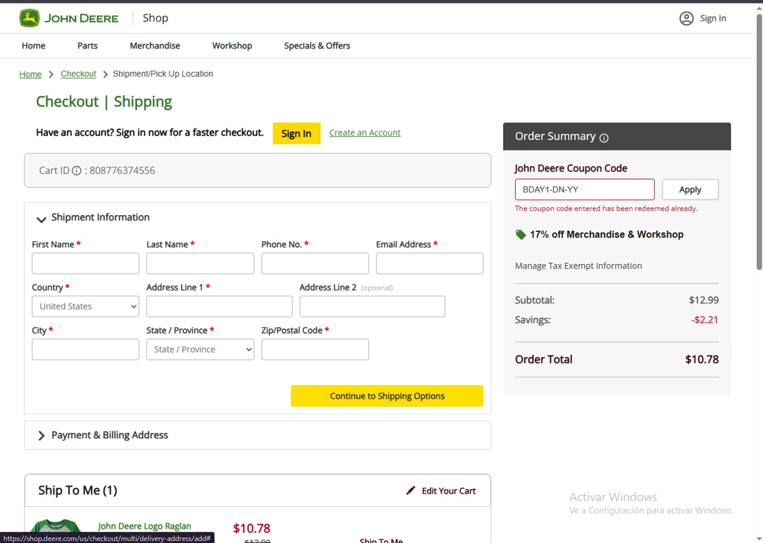Focus the Address Line 2 optional field

point(372,306)
